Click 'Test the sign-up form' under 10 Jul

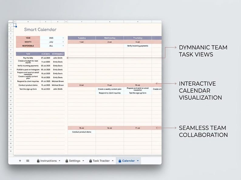[x=137, y=93]
